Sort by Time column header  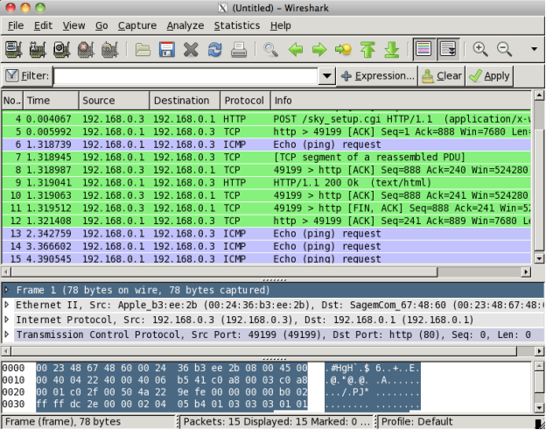[51, 101]
